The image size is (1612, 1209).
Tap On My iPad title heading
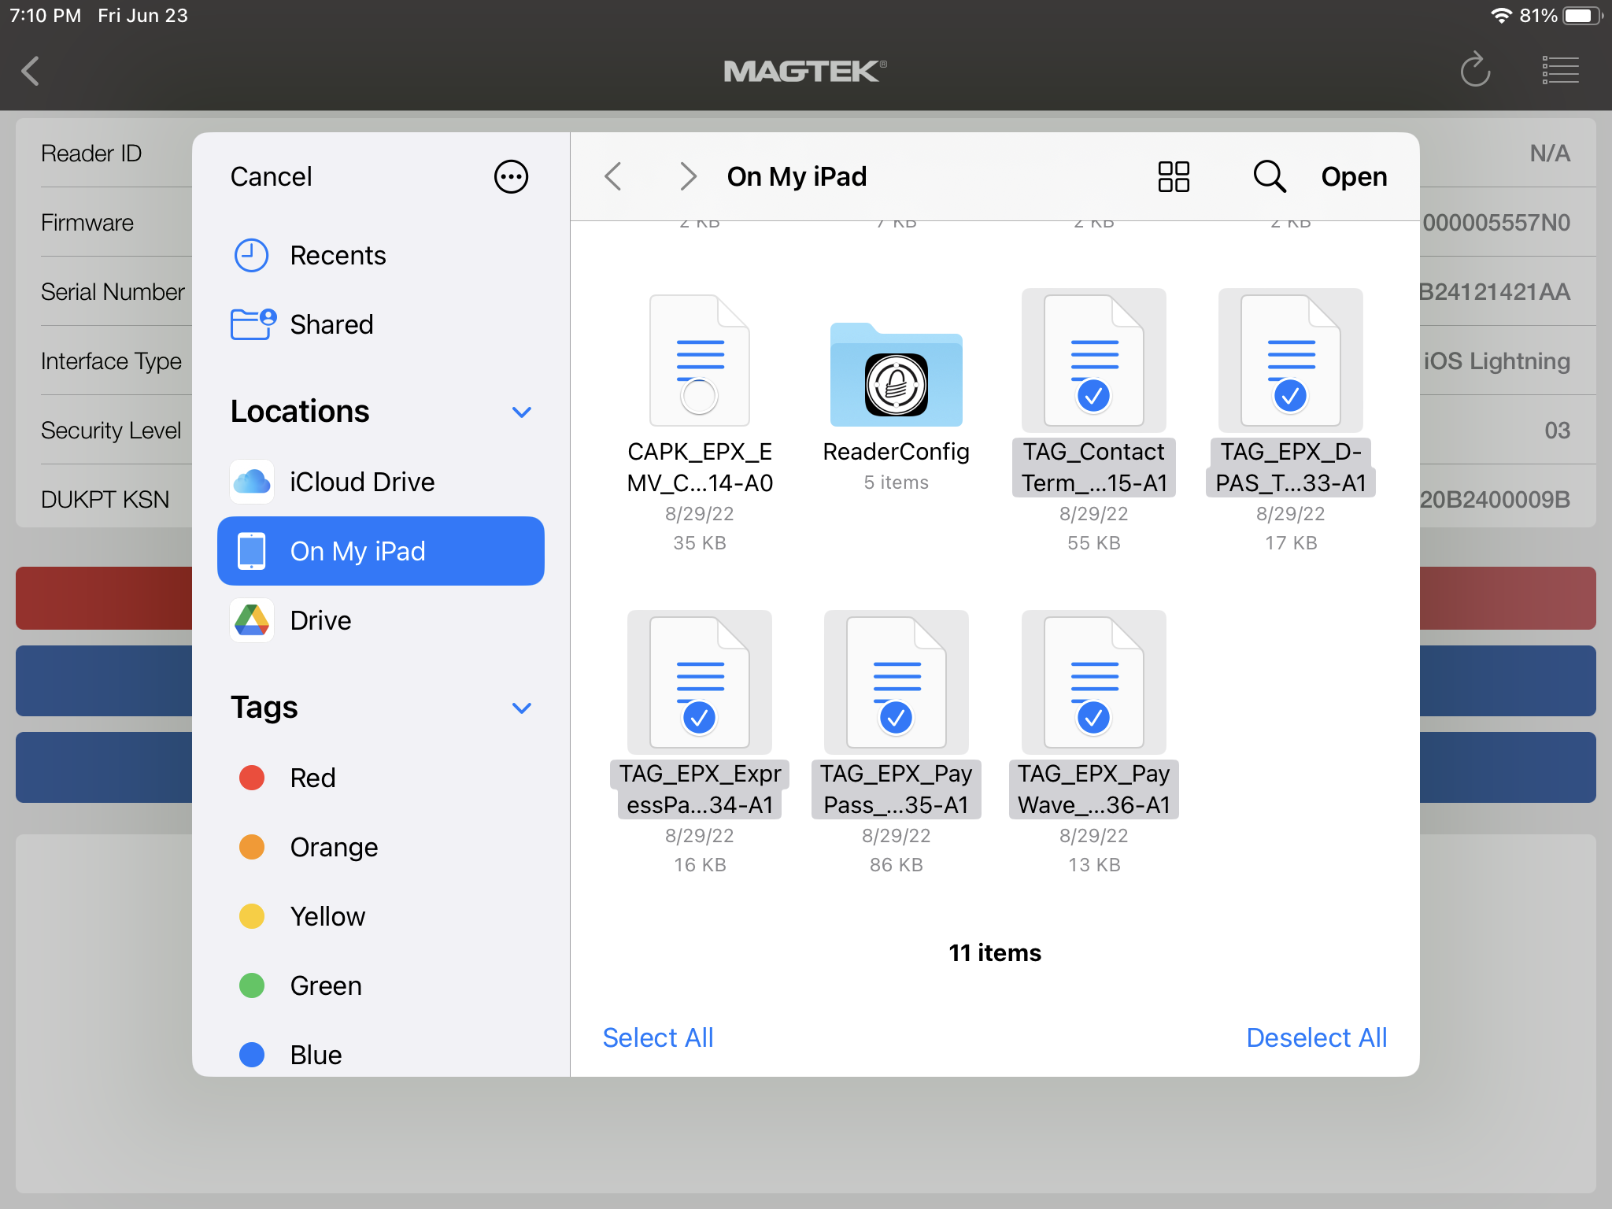click(x=797, y=176)
